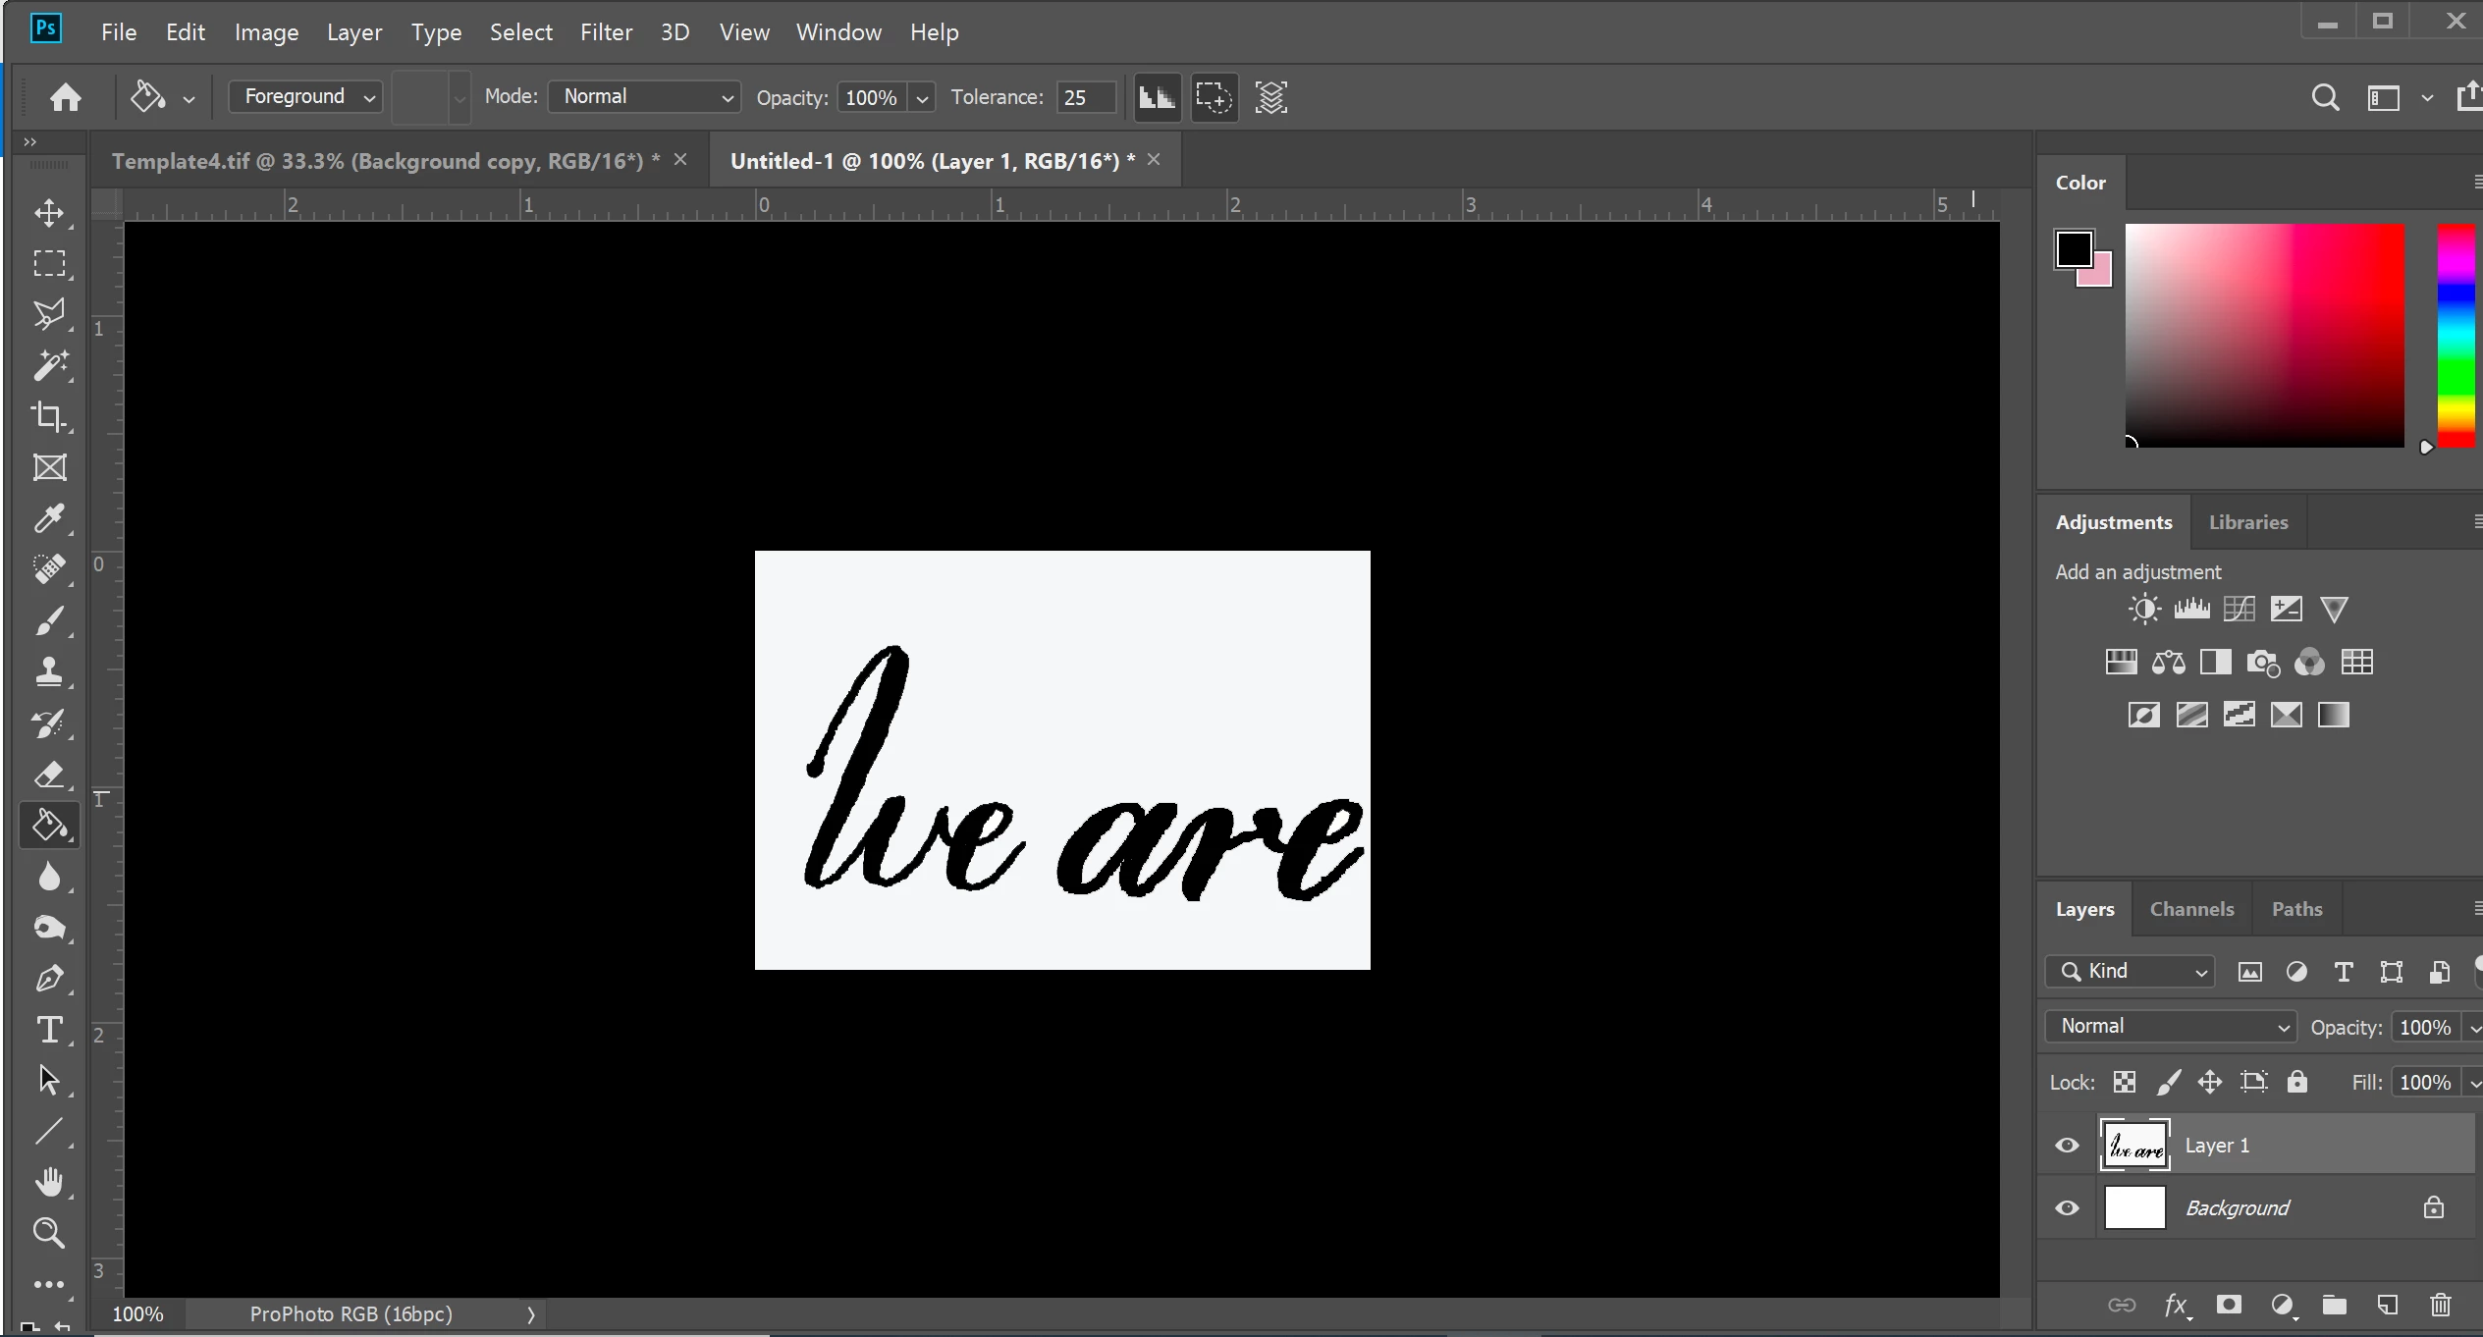2483x1337 pixels.
Task: Toggle the anti-alias option in options bar
Action: coord(1157,97)
